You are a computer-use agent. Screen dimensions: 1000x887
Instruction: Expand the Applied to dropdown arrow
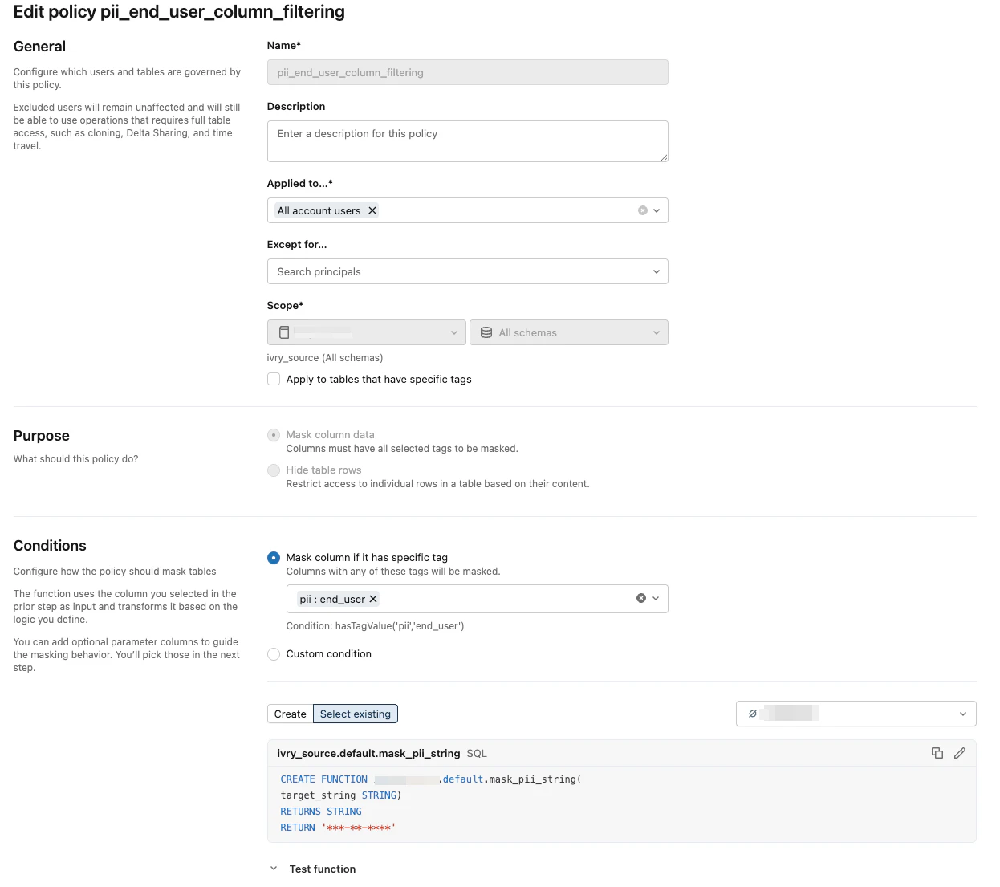tap(657, 210)
